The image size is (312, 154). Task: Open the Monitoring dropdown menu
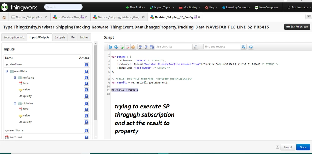190,7
